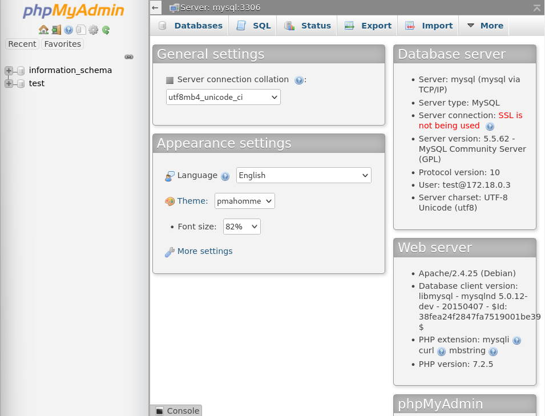Click the 'User: test@172.18.0.3' entry
545x416 pixels.
coord(465,185)
